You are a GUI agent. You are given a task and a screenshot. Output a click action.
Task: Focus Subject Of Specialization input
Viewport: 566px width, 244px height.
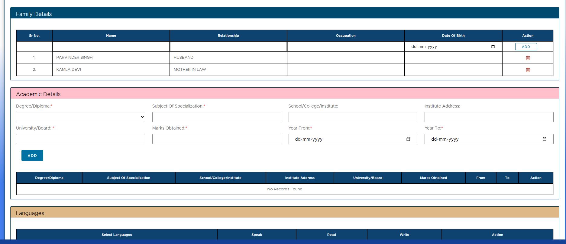217,117
